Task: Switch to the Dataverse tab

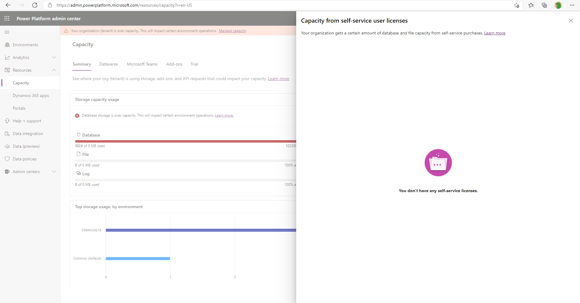Action: point(108,64)
